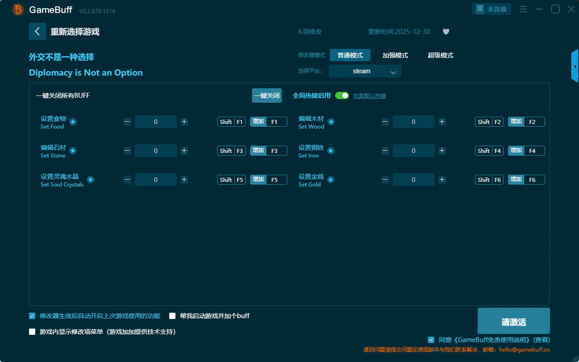Click the star icon beside Set Food
579x362 pixels.
[x=73, y=122]
